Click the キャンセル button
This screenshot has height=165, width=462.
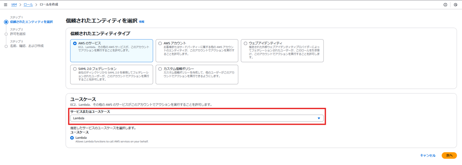tap(428, 155)
